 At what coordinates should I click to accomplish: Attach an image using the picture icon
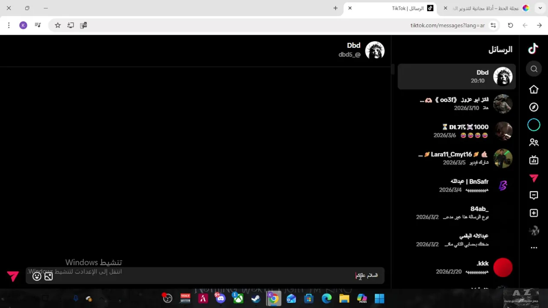pyautogui.click(x=48, y=276)
